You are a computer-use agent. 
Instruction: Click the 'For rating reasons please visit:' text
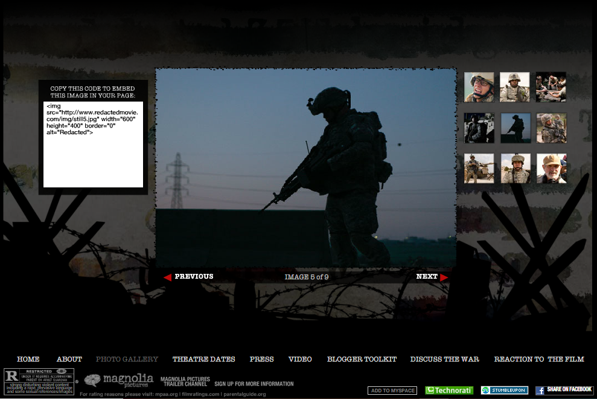[117, 394]
